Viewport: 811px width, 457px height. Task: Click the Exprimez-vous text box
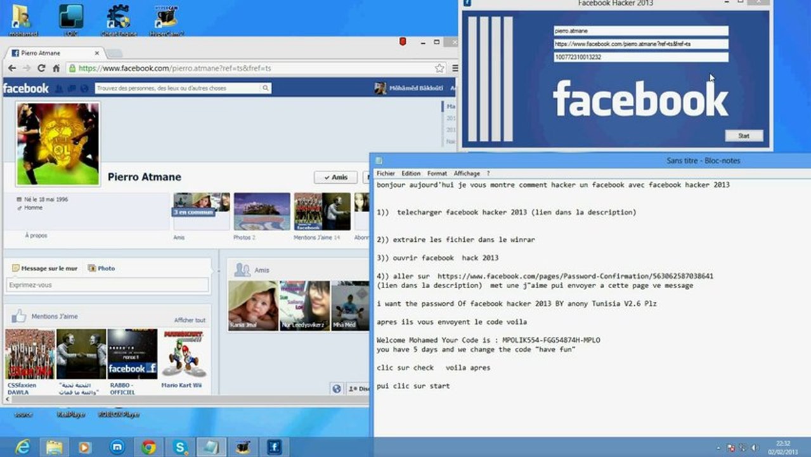[107, 285]
